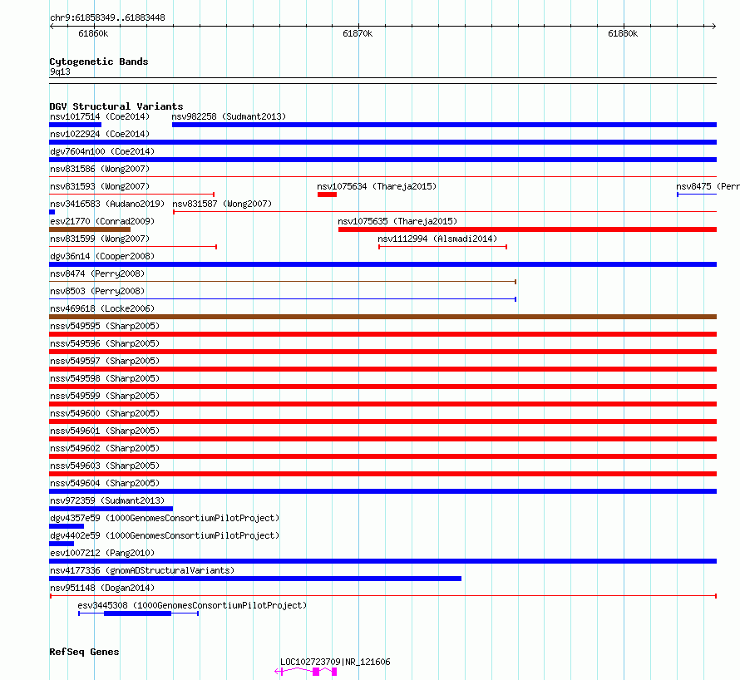This screenshot has height=680, width=740.
Task: Select the blue nsv4177336 gnomAD bar
Action: click(x=255, y=579)
